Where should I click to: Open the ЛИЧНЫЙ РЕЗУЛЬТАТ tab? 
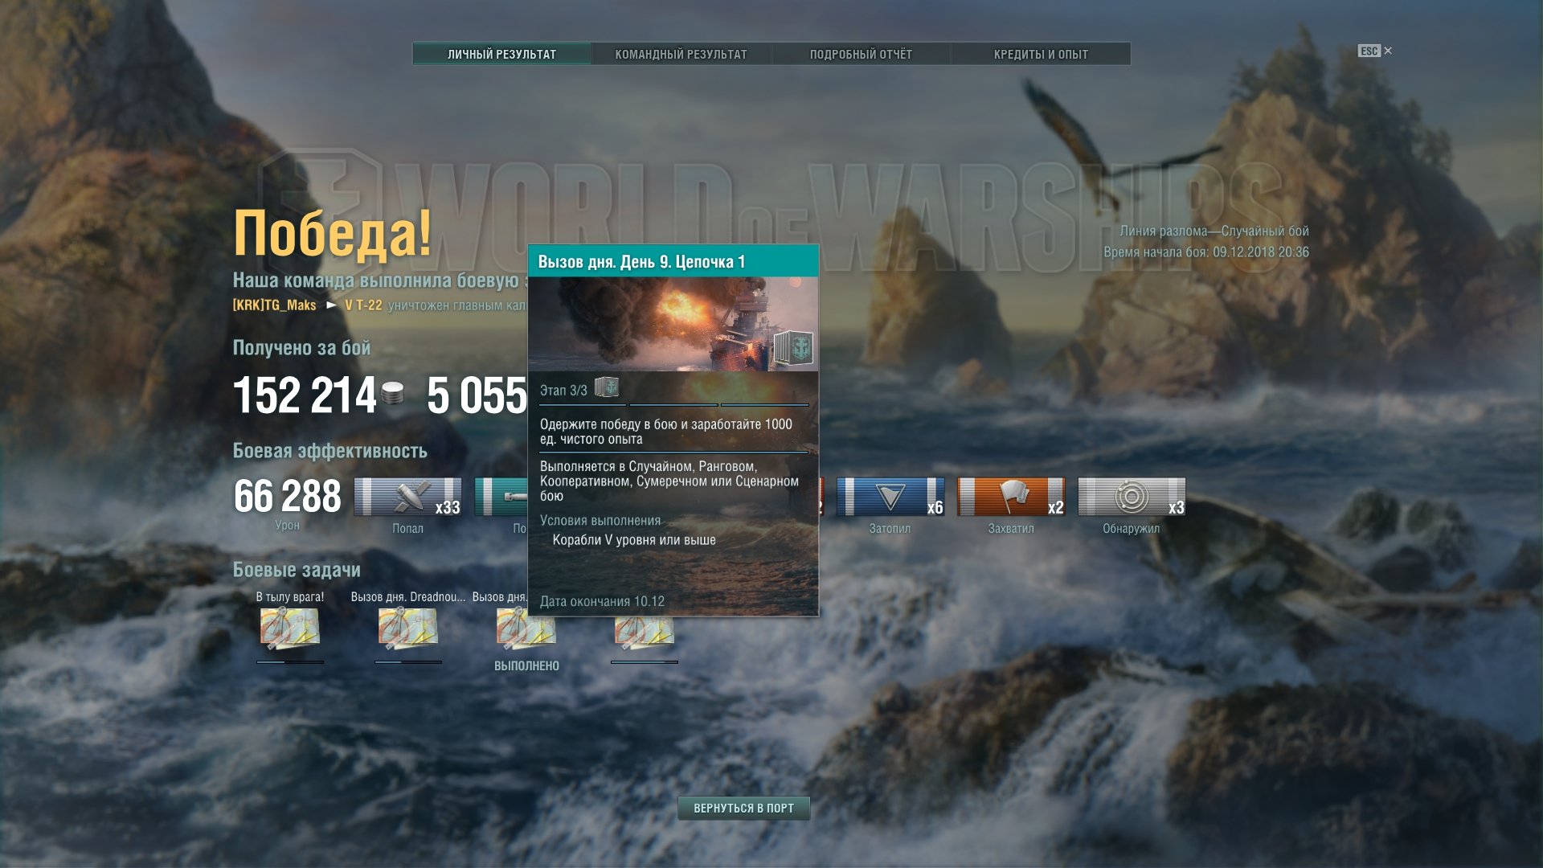(501, 54)
